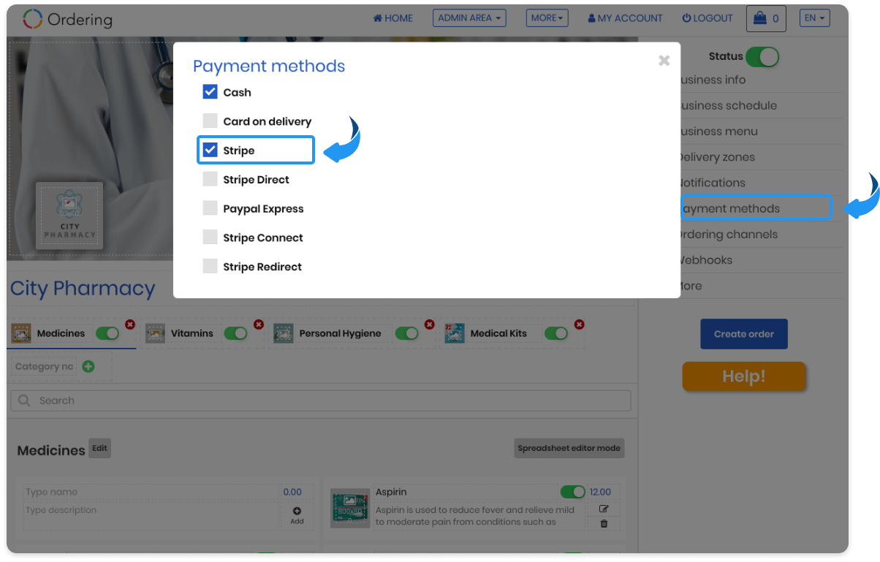Click the green plus to add category
880x562 pixels.
88,366
